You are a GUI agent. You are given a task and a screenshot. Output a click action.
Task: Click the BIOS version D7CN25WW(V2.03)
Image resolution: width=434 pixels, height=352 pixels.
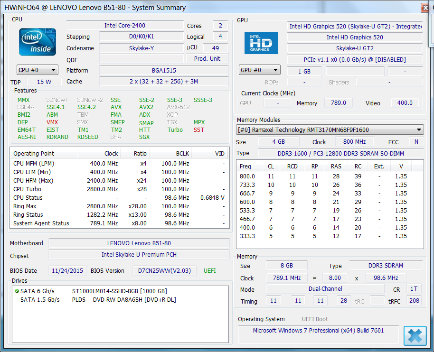(x=164, y=271)
